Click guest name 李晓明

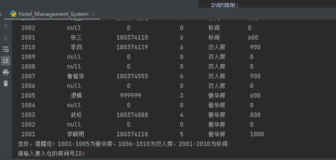point(76,135)
